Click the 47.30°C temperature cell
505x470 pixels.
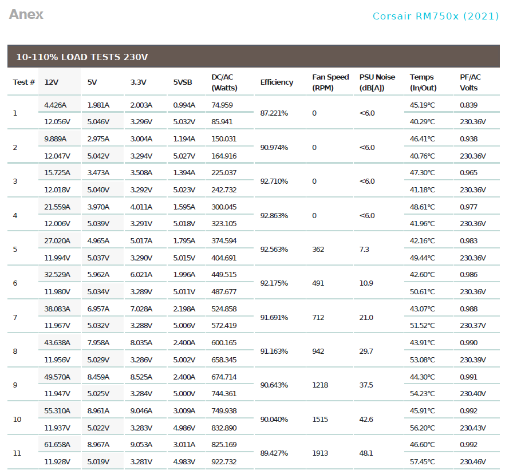422,173
